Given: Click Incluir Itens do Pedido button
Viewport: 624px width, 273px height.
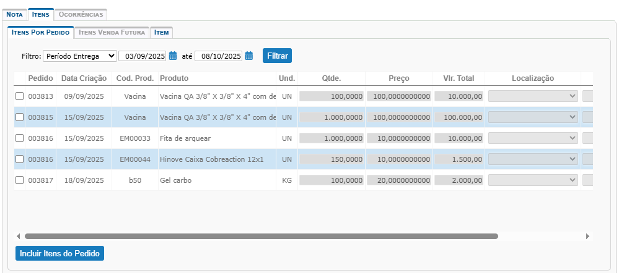Looking at the screenshot, I should tap(59, 253).
